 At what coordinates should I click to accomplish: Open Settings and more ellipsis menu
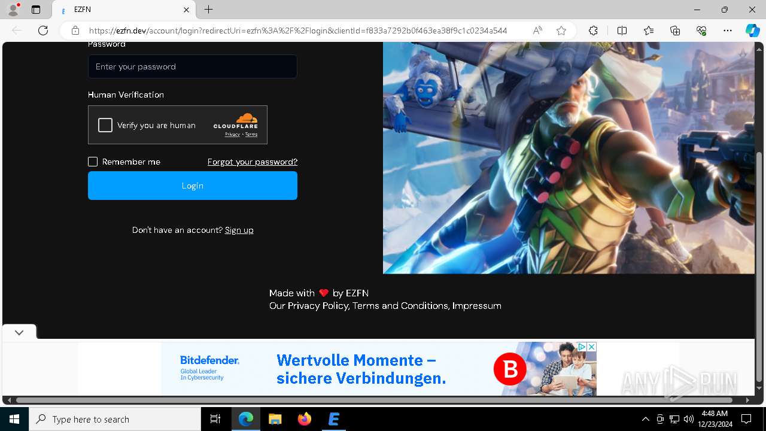728,31
